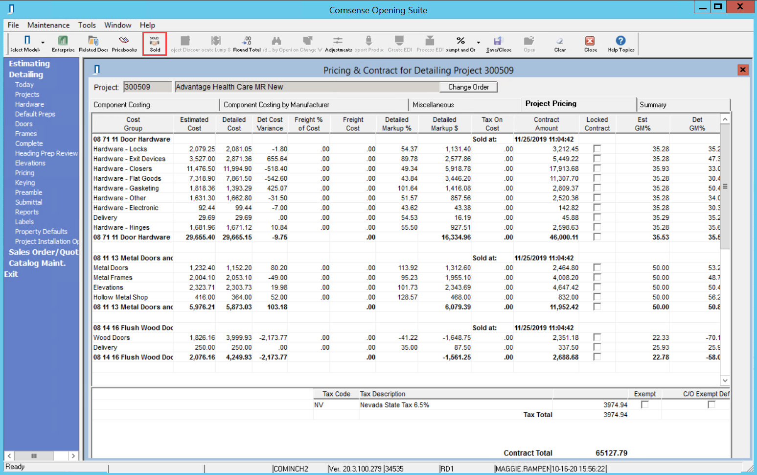Open Reports in the sidebar
Image resolution: width=757 pixels, height=475 pixels.
[26, 212]
